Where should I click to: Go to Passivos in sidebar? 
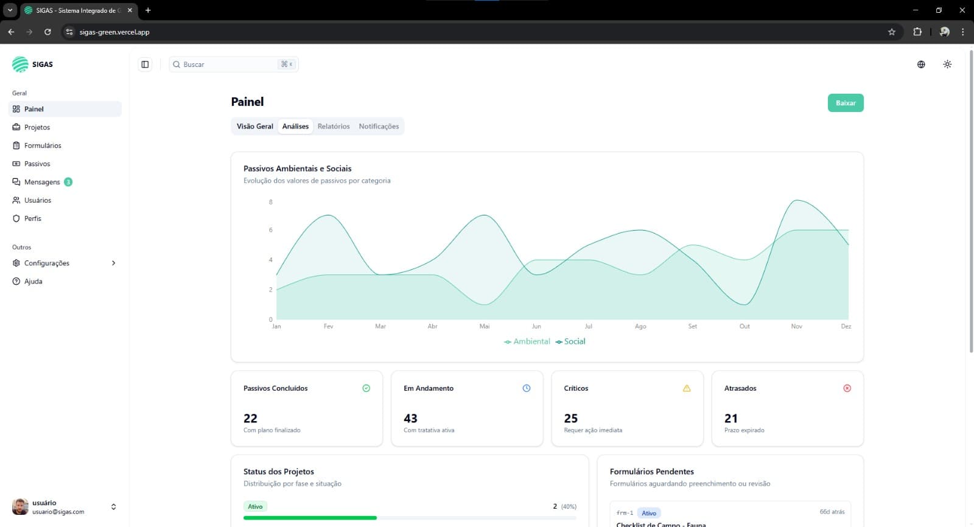pyautogui.click(x=37, y=164)
